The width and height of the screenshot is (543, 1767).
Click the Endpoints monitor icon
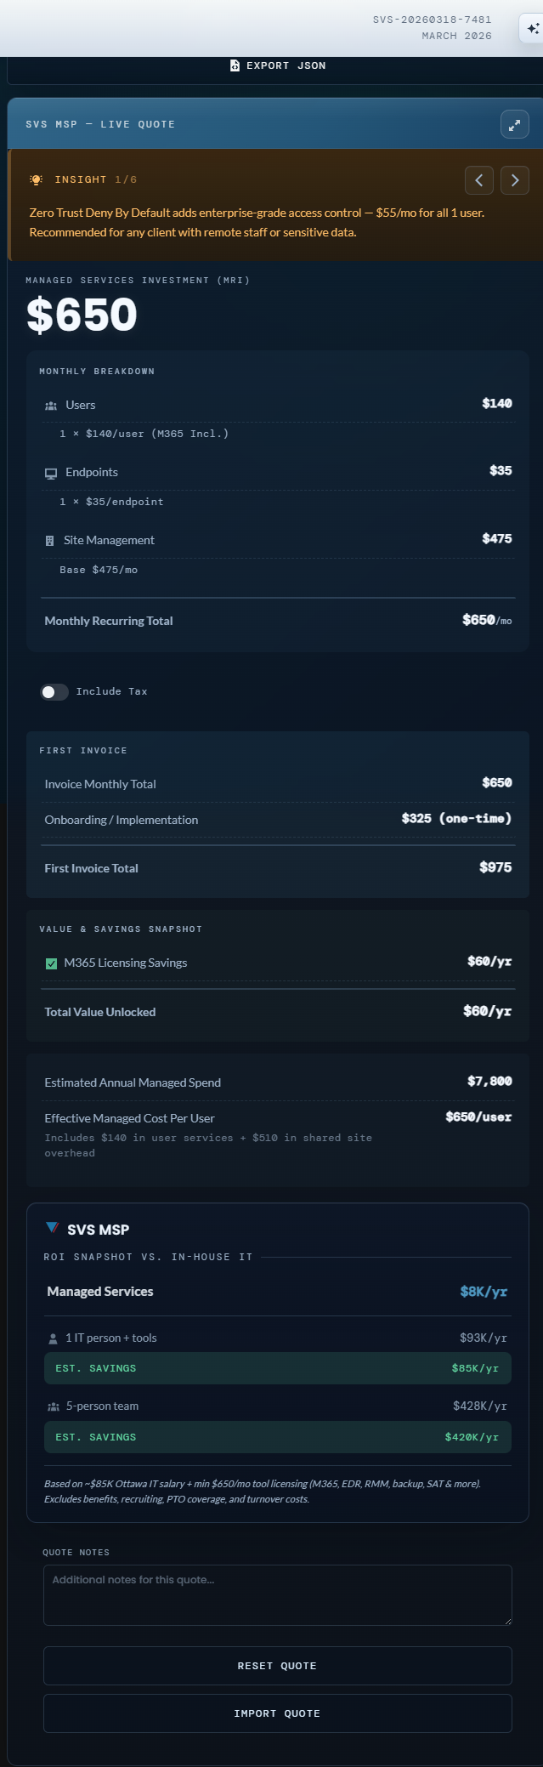point(51,473)
